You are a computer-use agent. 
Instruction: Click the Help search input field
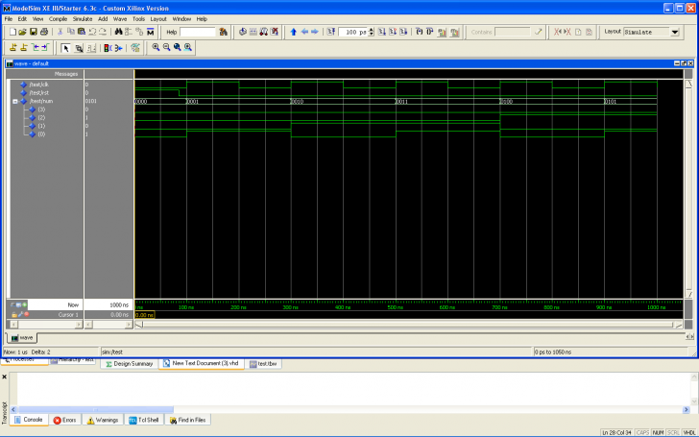pyautogui.click(x=198, y=32)
